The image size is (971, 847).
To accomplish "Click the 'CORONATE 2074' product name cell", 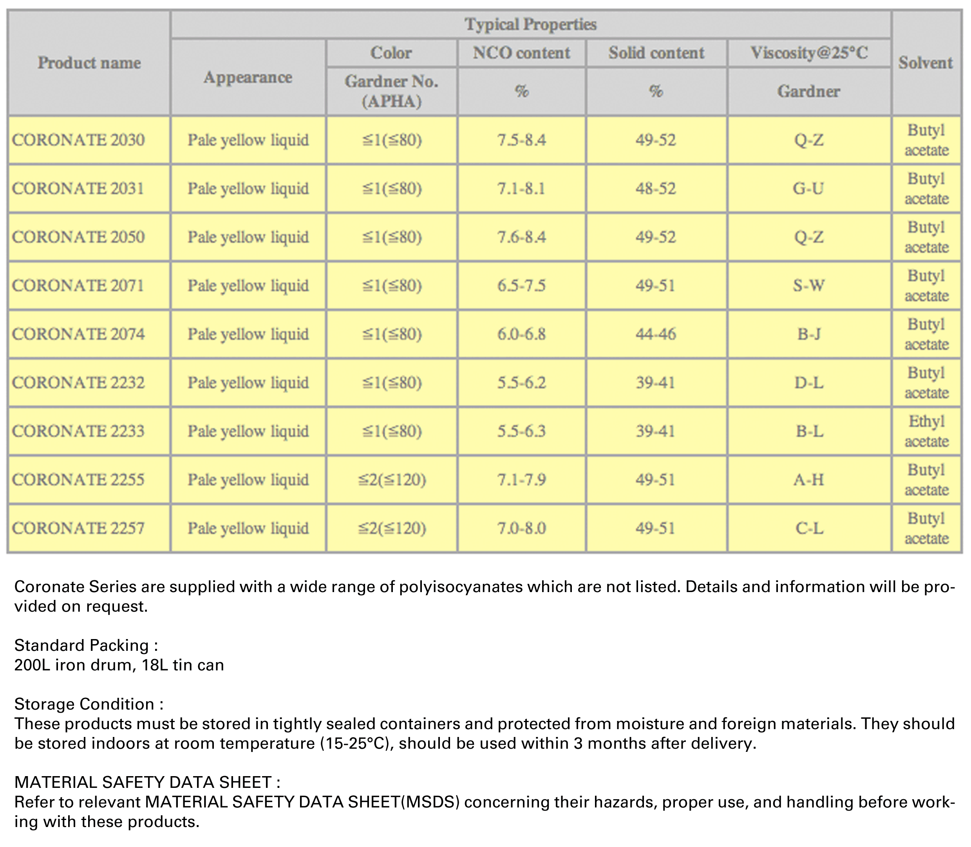I will point(89,334).
